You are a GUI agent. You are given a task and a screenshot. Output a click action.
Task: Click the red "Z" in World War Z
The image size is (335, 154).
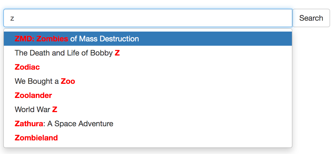tap(55, 109)
